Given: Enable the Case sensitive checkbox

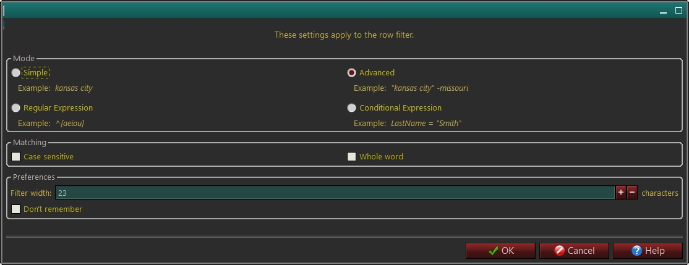Looking at the screenshot, I should 16,157.
